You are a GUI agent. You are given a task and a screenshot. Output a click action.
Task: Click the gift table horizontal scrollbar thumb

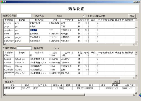coord(63,78)
